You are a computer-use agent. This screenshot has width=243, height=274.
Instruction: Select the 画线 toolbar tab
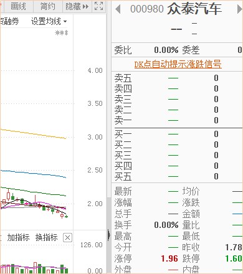18,7
